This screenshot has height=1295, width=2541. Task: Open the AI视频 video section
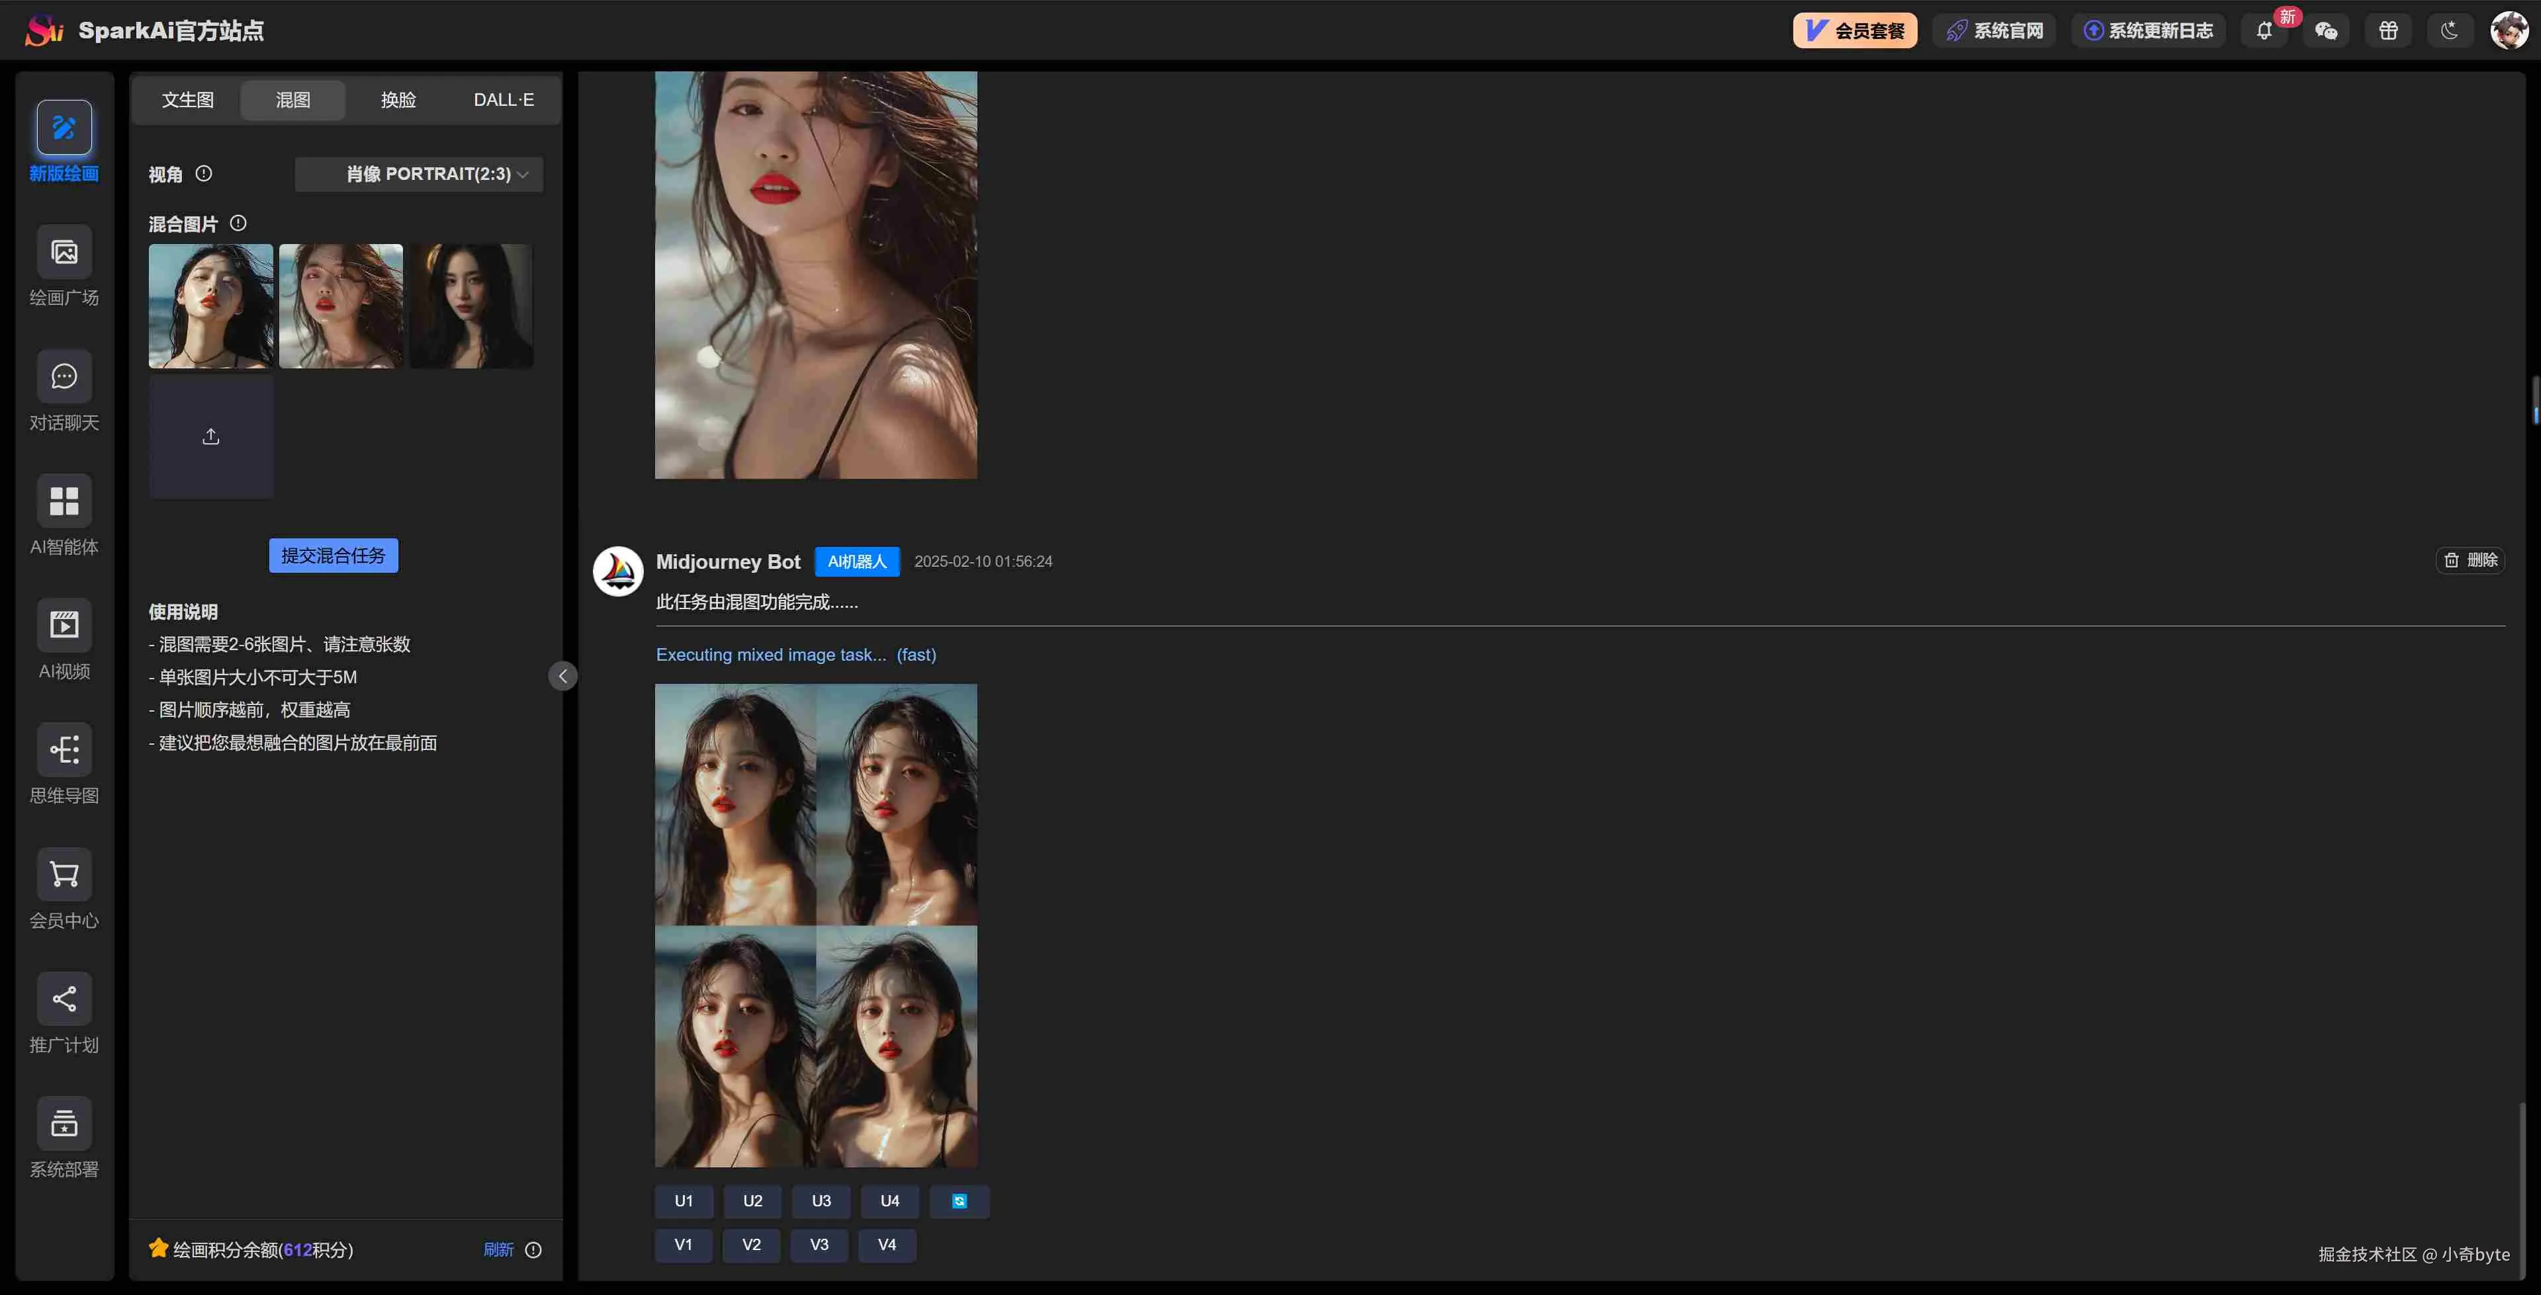tap(64, 625)
